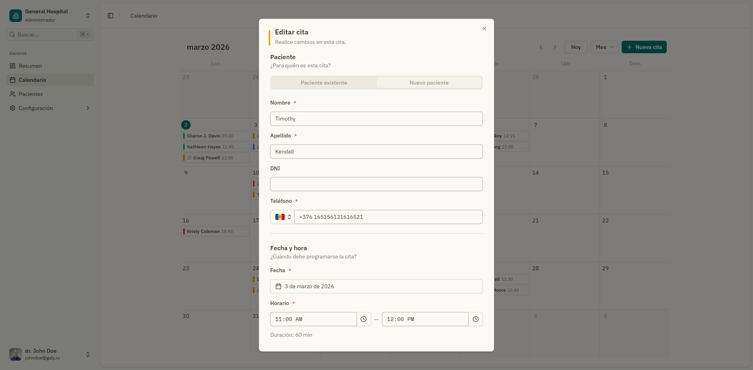The height and width of the screenshot is (370, 753).
Task: Click the start time clock icon
Action: tap(364, 319)
